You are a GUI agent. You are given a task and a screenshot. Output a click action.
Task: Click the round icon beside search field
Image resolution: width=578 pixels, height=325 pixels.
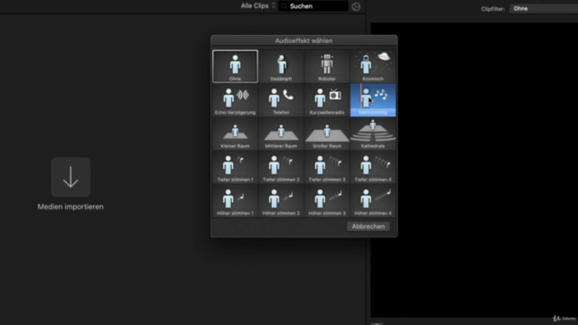pyautogui.click(x=356, y=6)
